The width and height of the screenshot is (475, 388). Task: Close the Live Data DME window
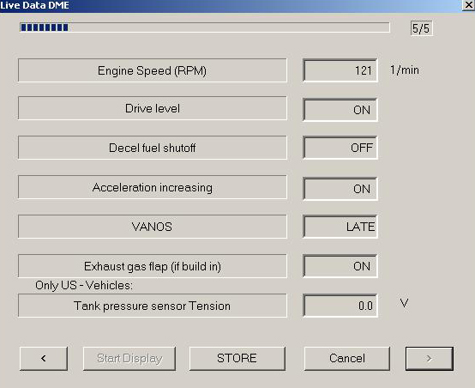(x=469, y=5)
